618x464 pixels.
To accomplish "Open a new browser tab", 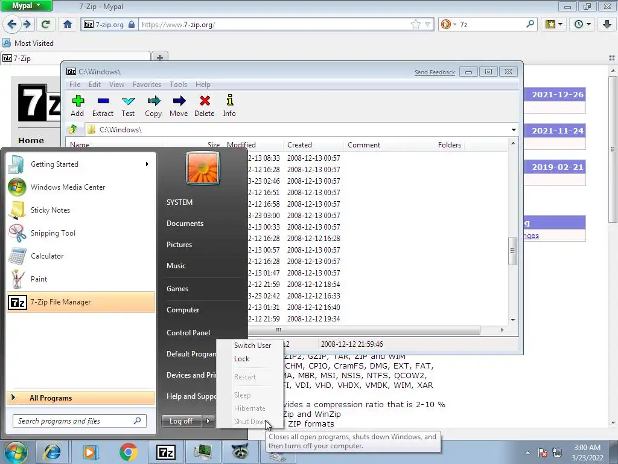I will tap(159, 57).
